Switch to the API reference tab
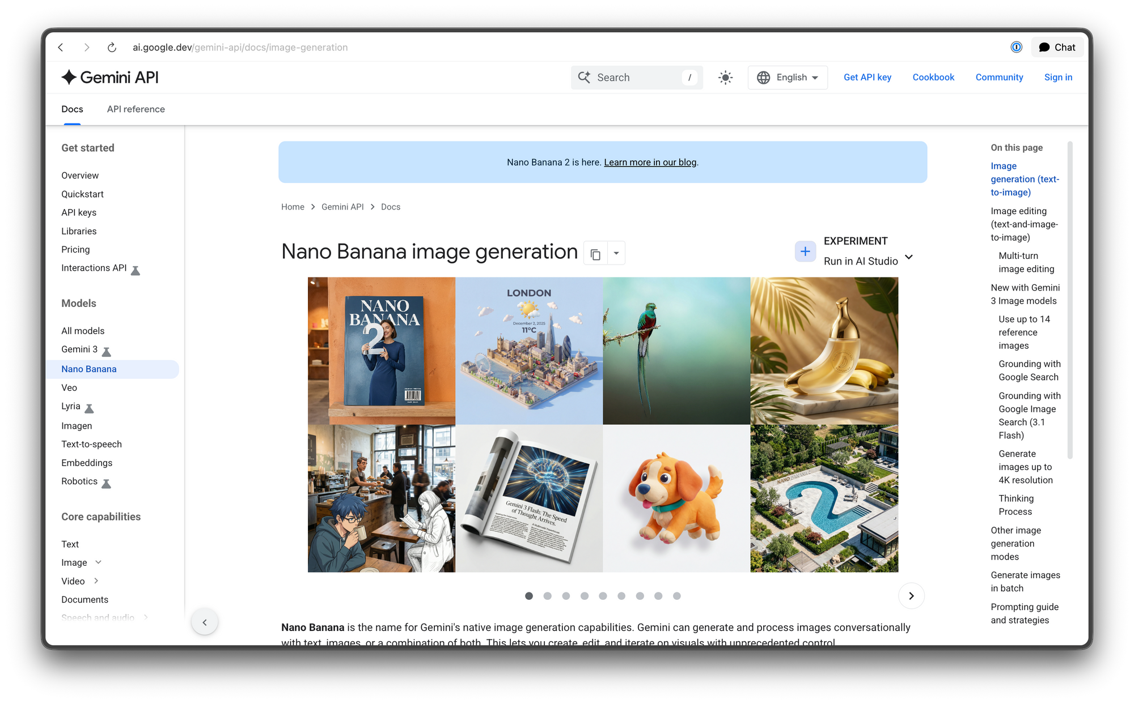The image size is (1134, 704). click(136, 109)
